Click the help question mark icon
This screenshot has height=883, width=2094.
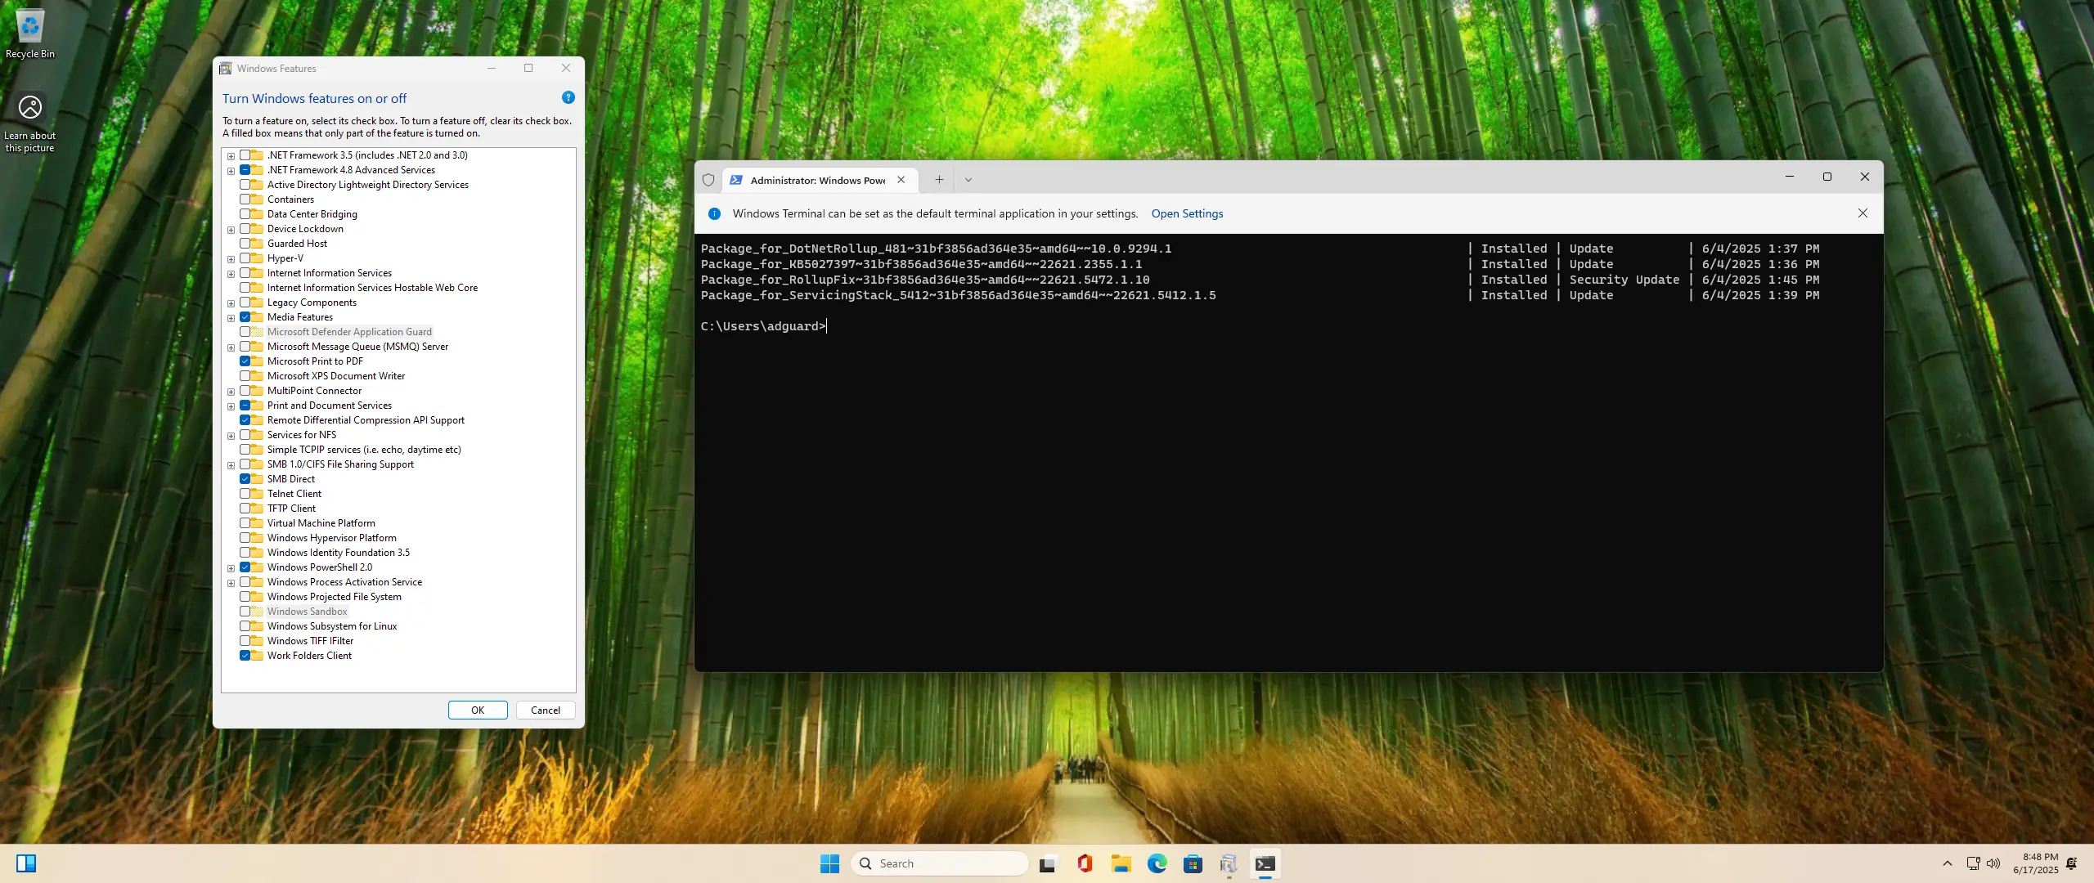coord(568,98)
